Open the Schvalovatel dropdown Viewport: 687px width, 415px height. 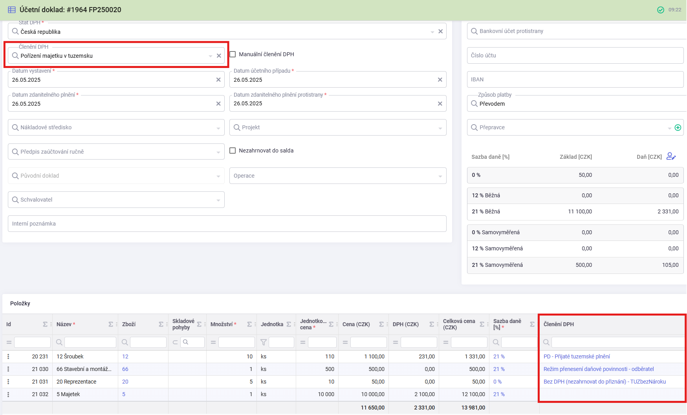218,200
